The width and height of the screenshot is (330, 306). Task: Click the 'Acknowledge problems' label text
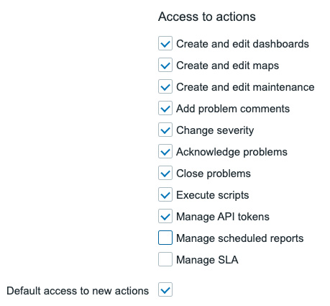[x=232, y=152]
